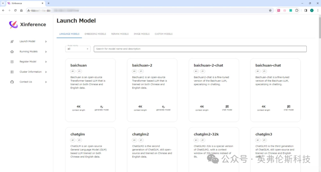Screen dimensions: 321x172
Task: Click the zh tag on baichuan-2 card
Action: click(141, 71)
